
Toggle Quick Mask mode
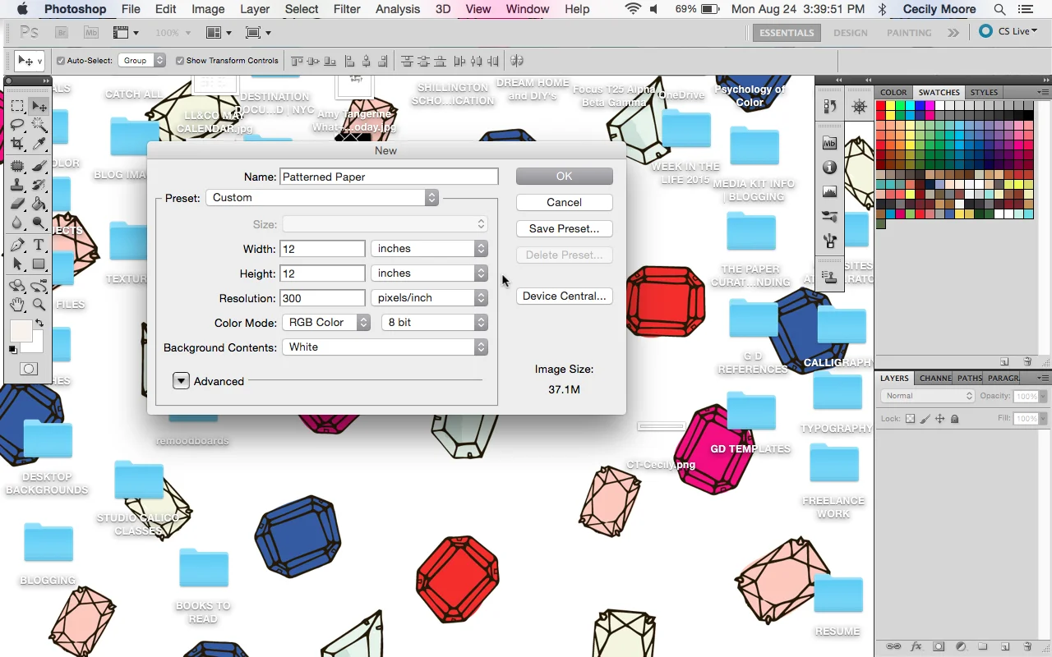tap(29, 369)
